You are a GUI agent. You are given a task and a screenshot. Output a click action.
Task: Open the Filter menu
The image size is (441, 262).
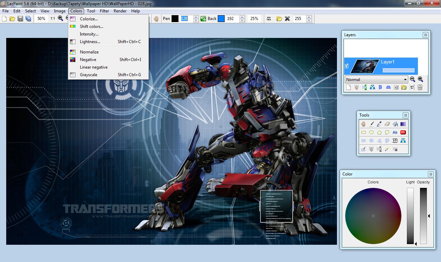(104, 11)
